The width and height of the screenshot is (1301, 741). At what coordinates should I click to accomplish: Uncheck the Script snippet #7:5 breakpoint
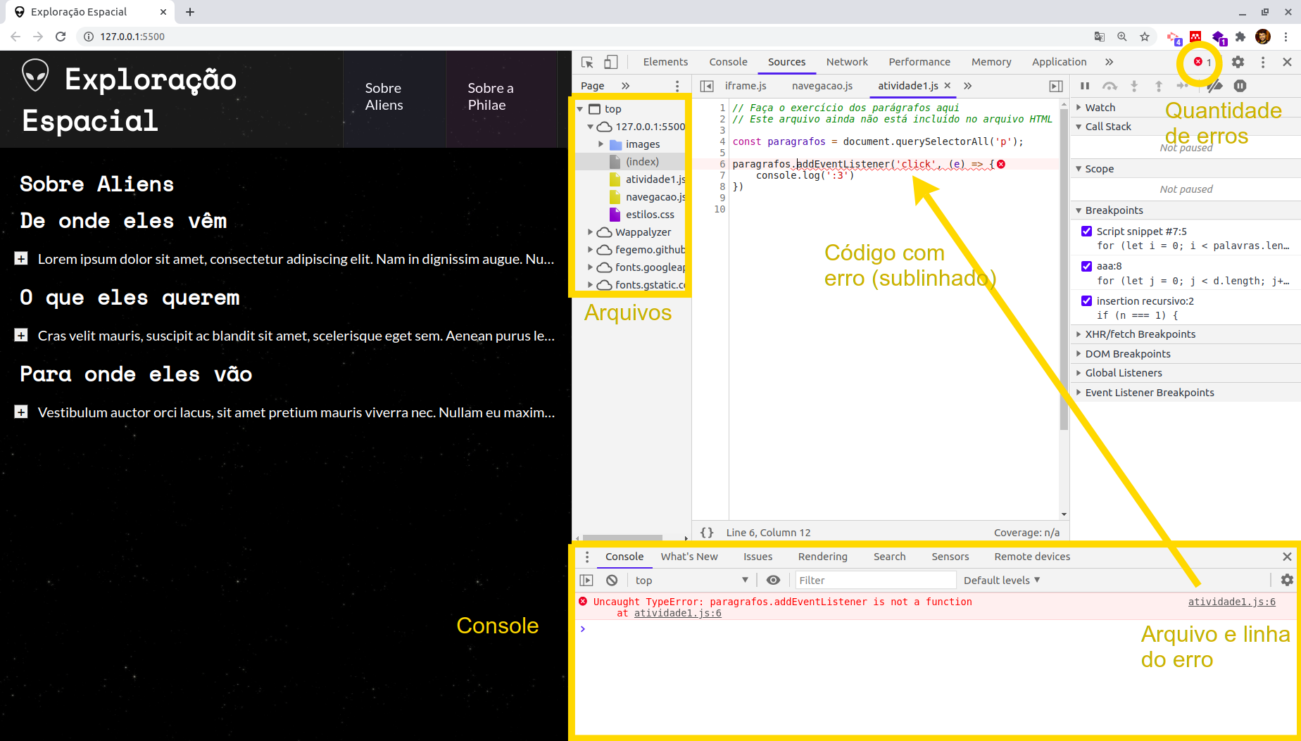pyautogui.click(x=1086, y=231)
